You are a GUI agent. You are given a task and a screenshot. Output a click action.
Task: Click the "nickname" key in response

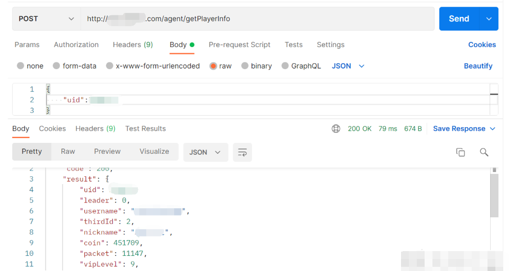[x=101, y=232]
